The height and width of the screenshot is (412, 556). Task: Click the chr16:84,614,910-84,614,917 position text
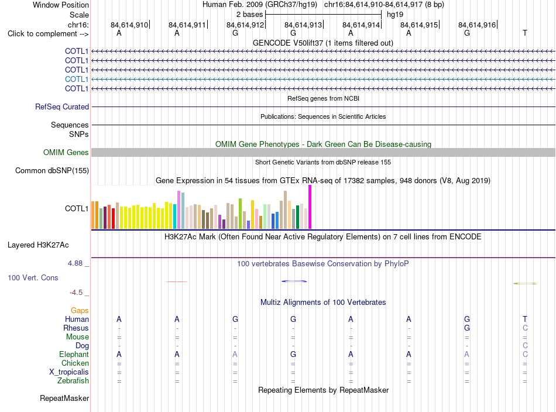click(384, 5)
